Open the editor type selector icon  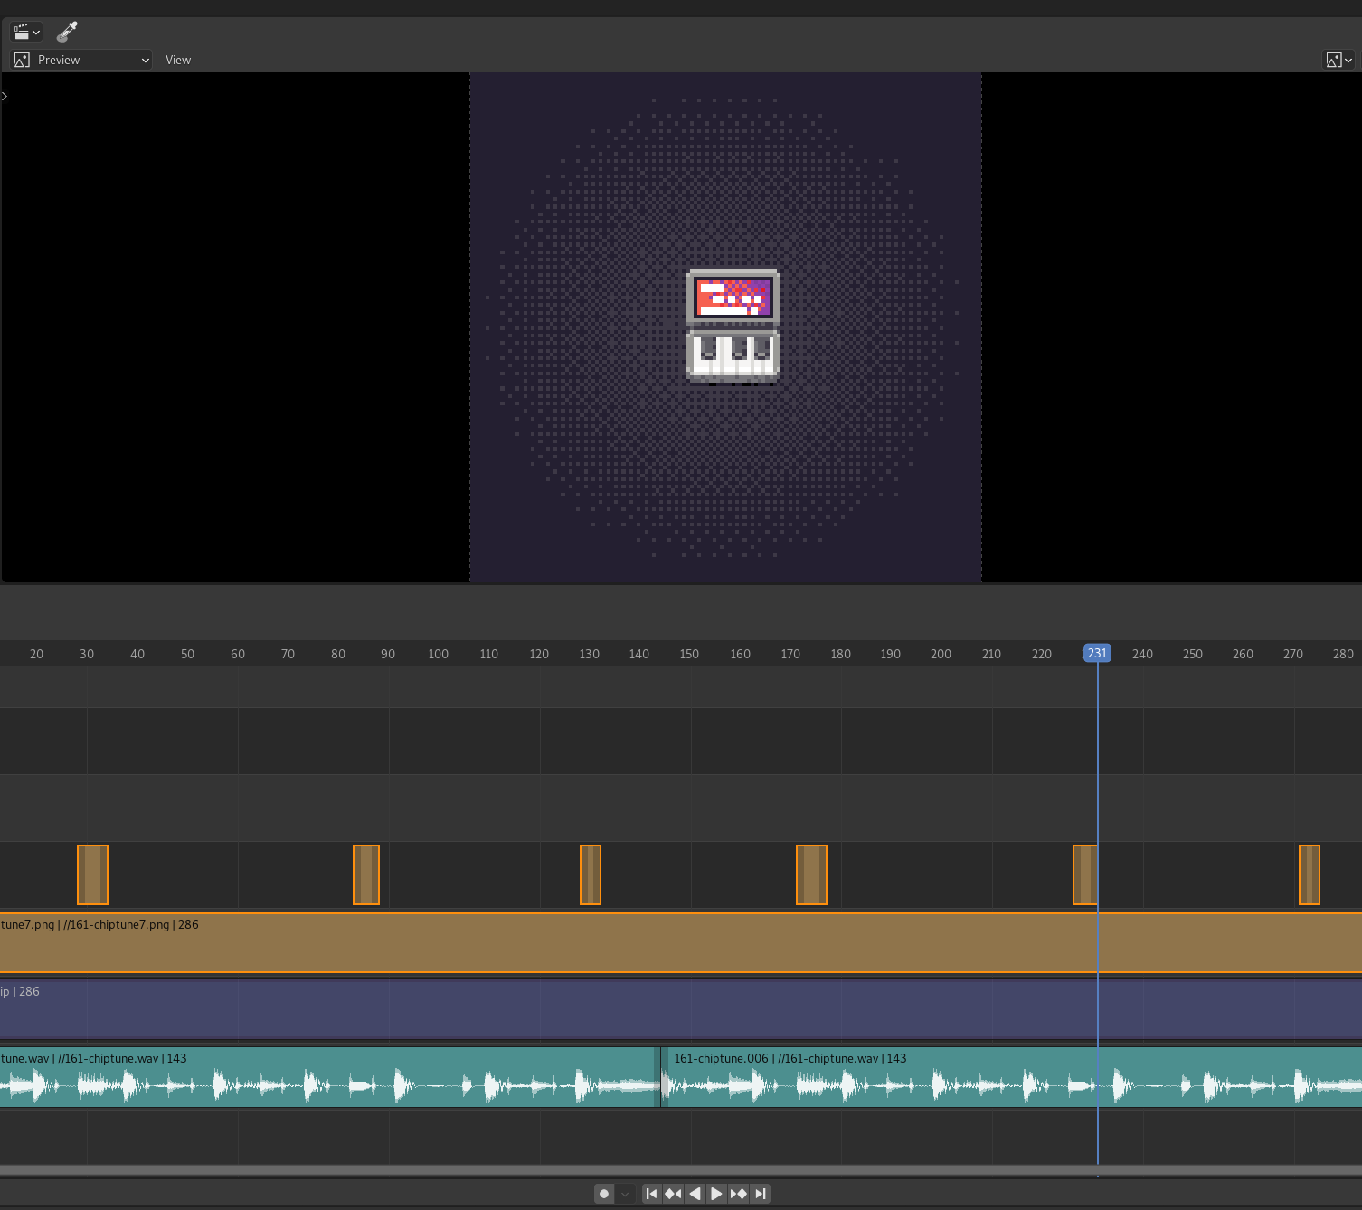pos(24,31)
